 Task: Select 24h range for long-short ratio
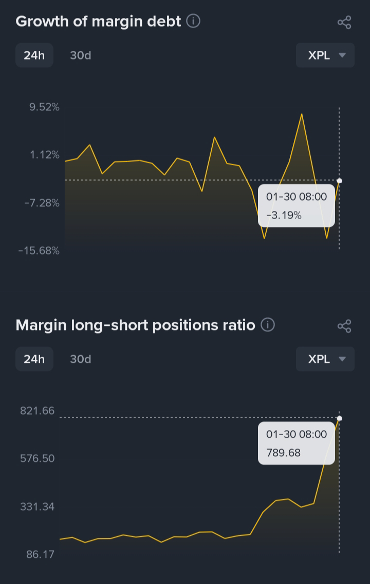pyautogui.click(x=34, y=359)
